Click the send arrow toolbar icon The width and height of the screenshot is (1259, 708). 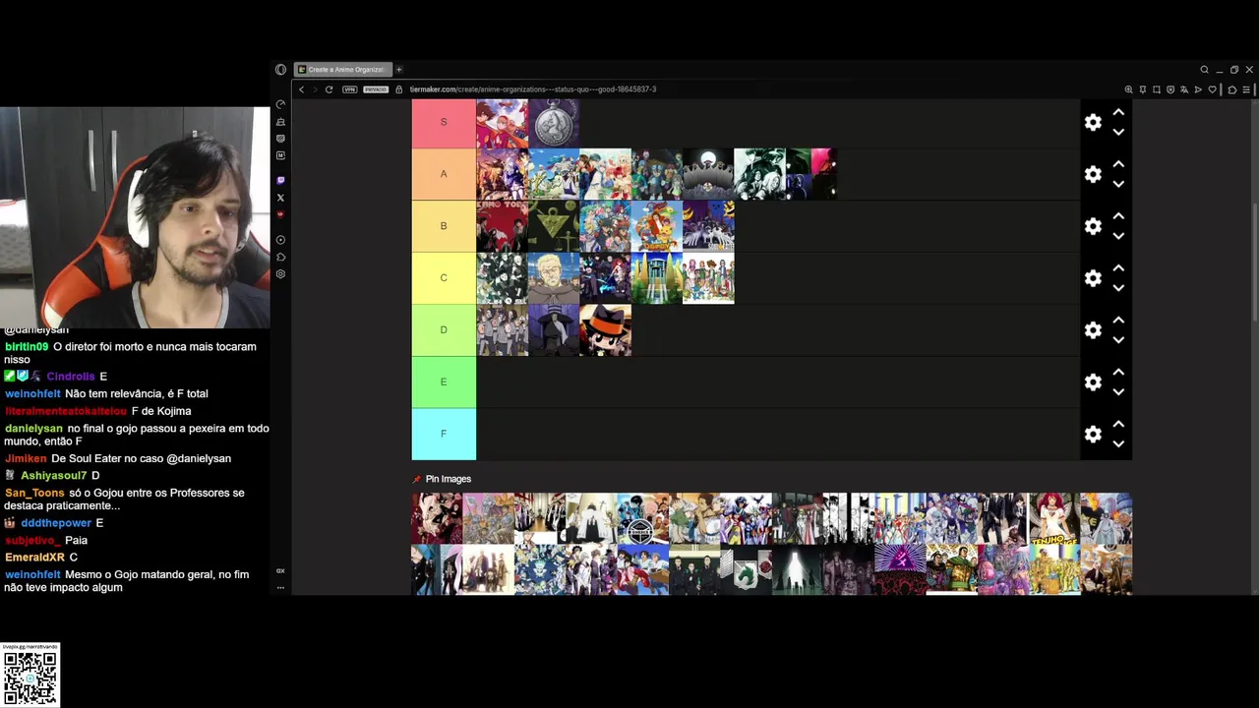pyautogui.click(x=1198, y=89)
